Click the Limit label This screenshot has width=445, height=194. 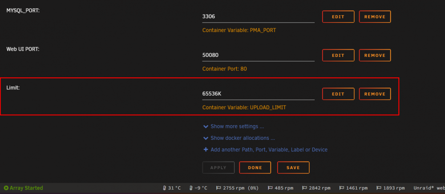(x=13, y=87)
